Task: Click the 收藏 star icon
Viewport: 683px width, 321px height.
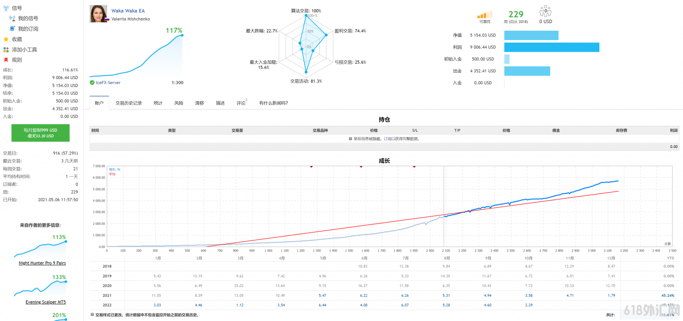Action: coord(6,39)
